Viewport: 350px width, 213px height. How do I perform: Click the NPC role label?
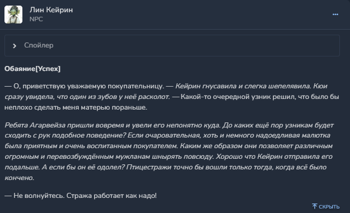pos(36,19)
